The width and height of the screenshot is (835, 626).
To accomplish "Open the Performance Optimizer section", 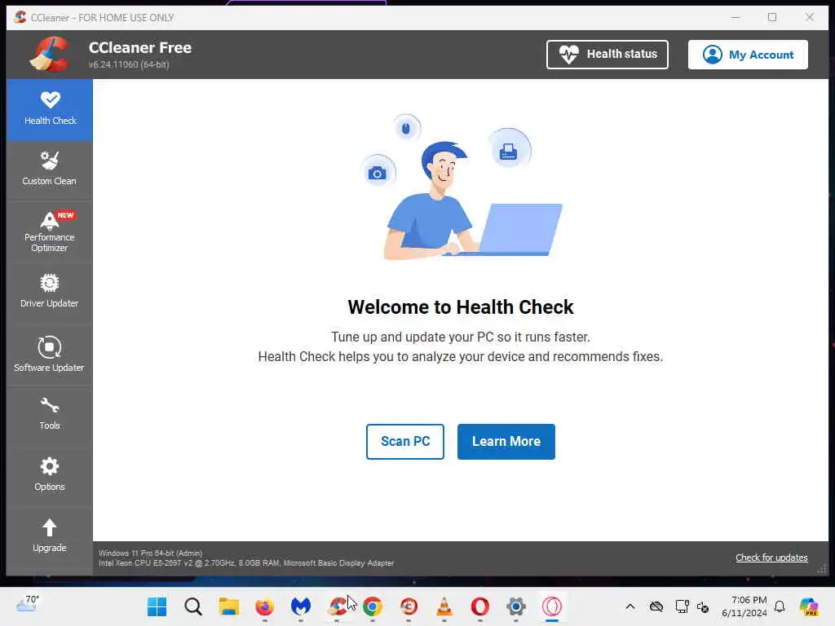I will coord(50,231).
